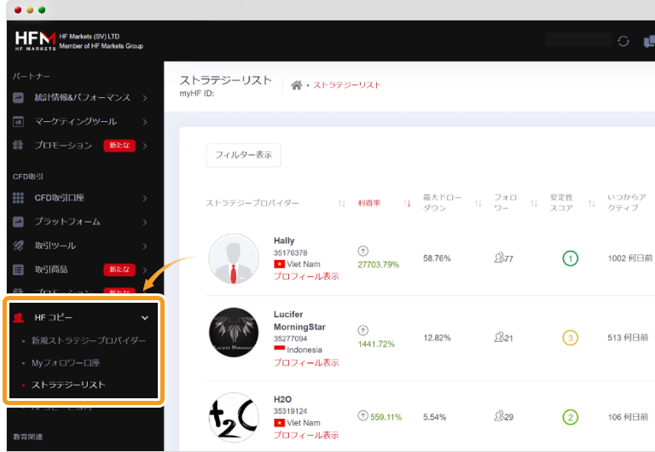Click the 559.11% gain value

point(385,417)
